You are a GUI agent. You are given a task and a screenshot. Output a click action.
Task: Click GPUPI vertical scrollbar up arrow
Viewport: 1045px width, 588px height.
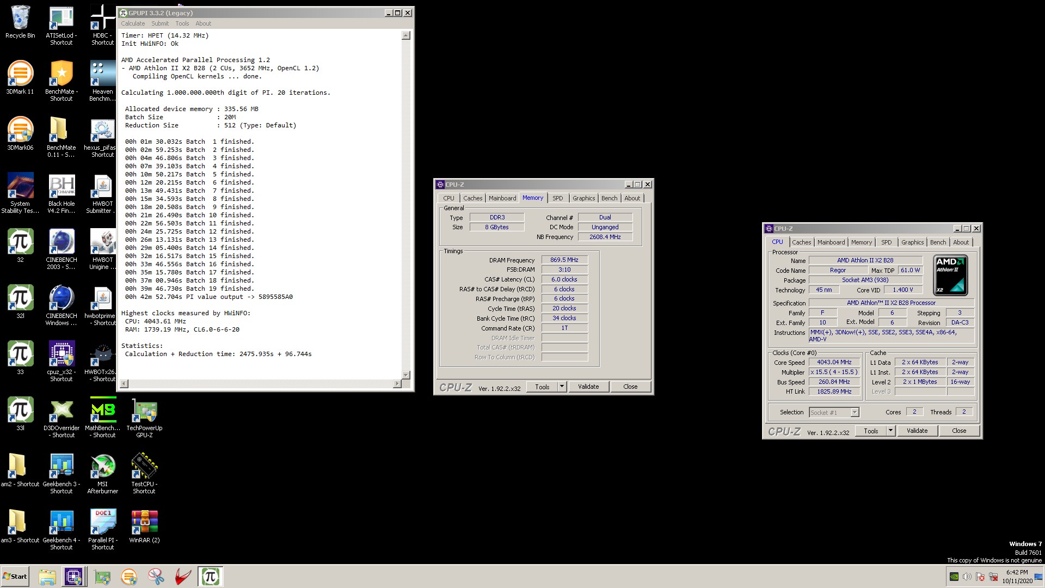(405, 35)
